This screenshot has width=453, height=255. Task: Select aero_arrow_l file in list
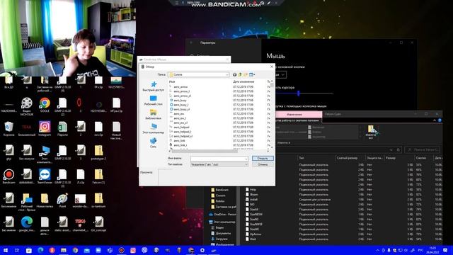(181, 91)
